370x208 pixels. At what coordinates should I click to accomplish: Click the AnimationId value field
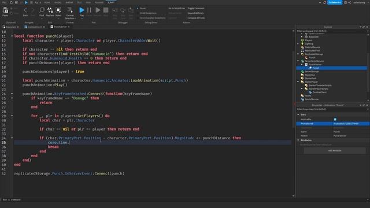tap(351, 124)
